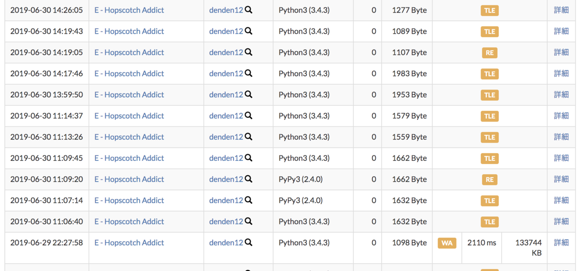This screenshot has width=579, height=271.
Task: Open Hopscotch Addict link in 11:07:14 row
Action: (129, 200)
